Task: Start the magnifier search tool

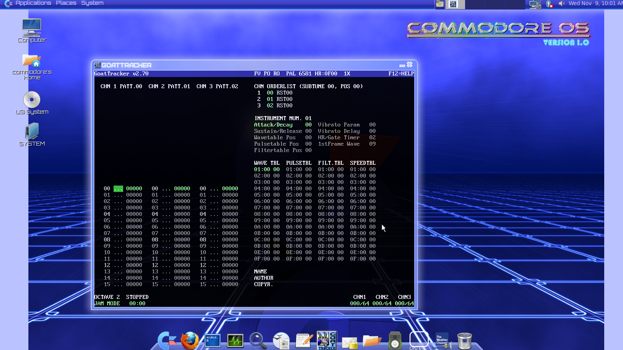Action: 258,340
